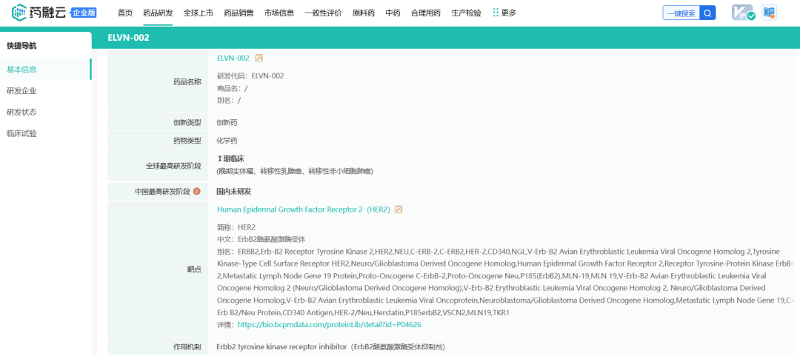
Task: Click the 靶点 row label
Action: pyautogui.click(x=194, y=270)
